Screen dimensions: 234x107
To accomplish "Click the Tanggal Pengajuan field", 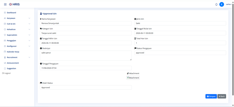I will tap(86, 68).
